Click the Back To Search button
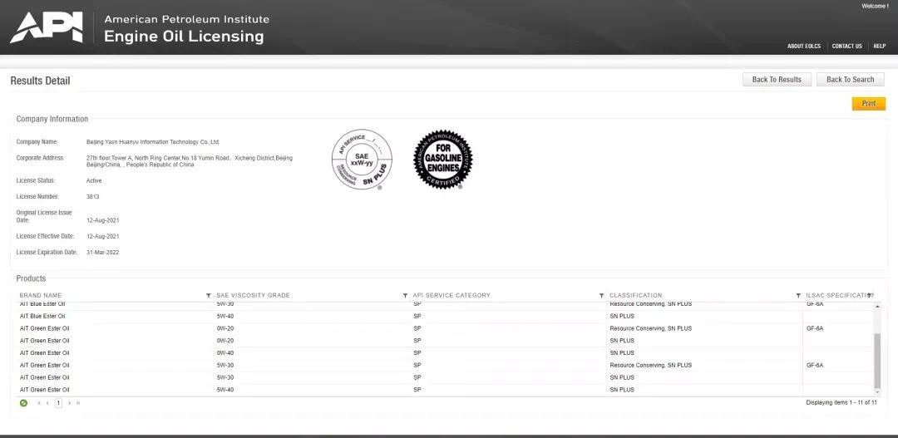898x438 pixels. point(851,80)
